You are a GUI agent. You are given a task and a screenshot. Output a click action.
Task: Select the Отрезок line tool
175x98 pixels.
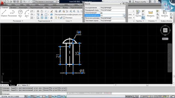coord(4,13)
